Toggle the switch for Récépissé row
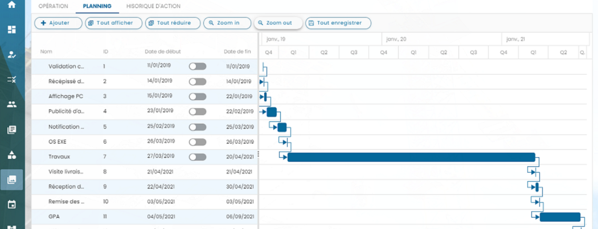This screenshot has height=229, width=598. pos(198,81)
